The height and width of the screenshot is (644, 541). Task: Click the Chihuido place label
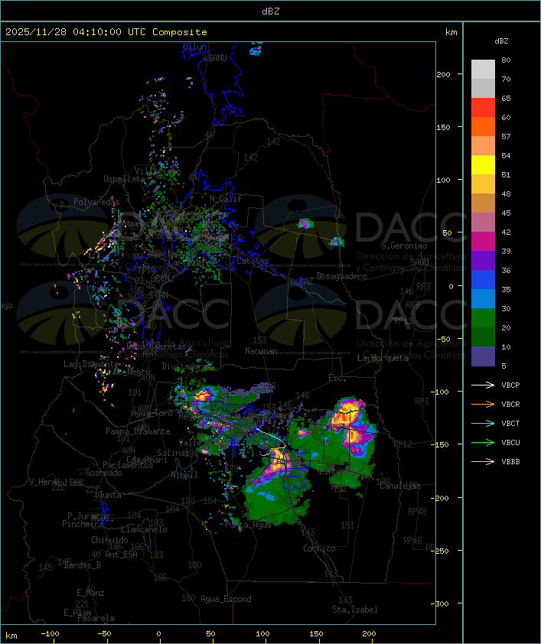point(109,540)
